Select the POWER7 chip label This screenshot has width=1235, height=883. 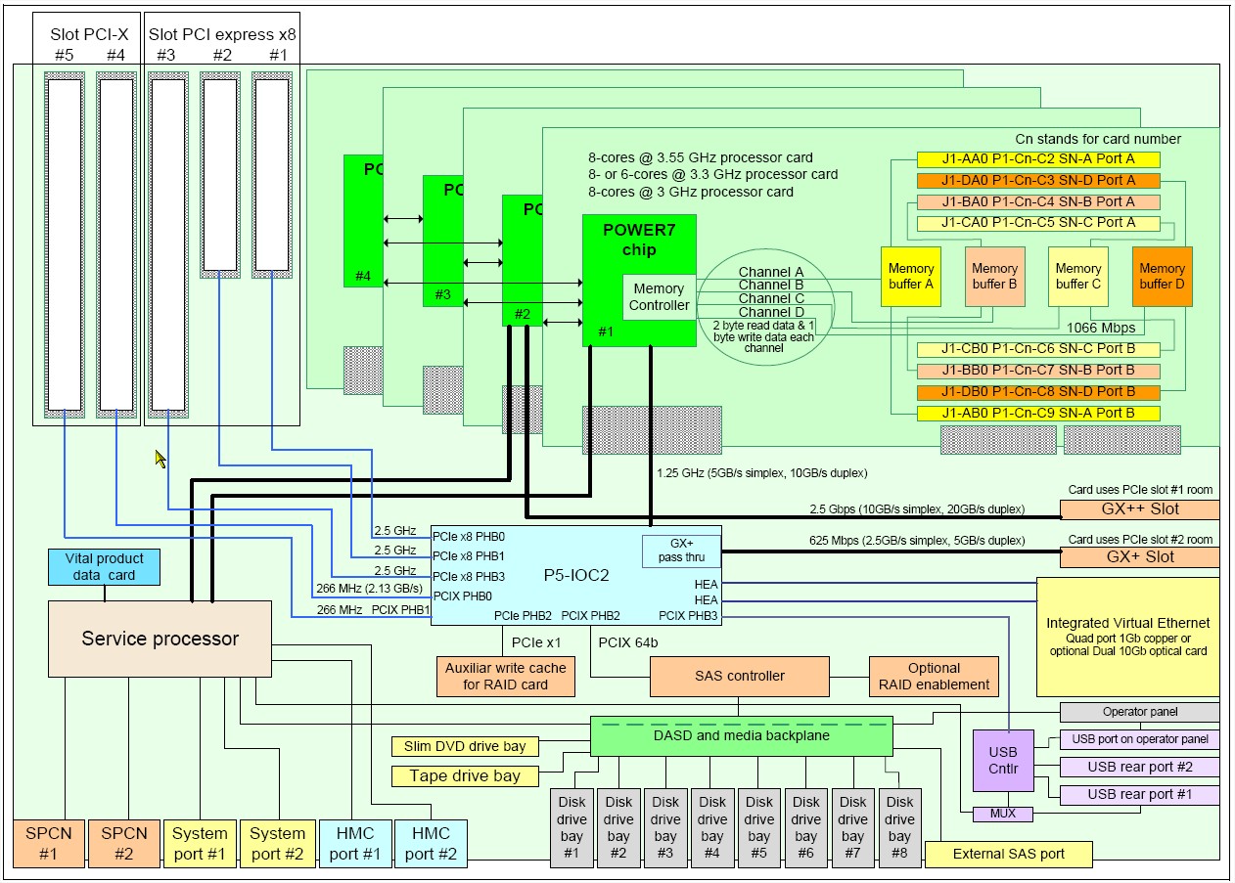tap(638, 240)
